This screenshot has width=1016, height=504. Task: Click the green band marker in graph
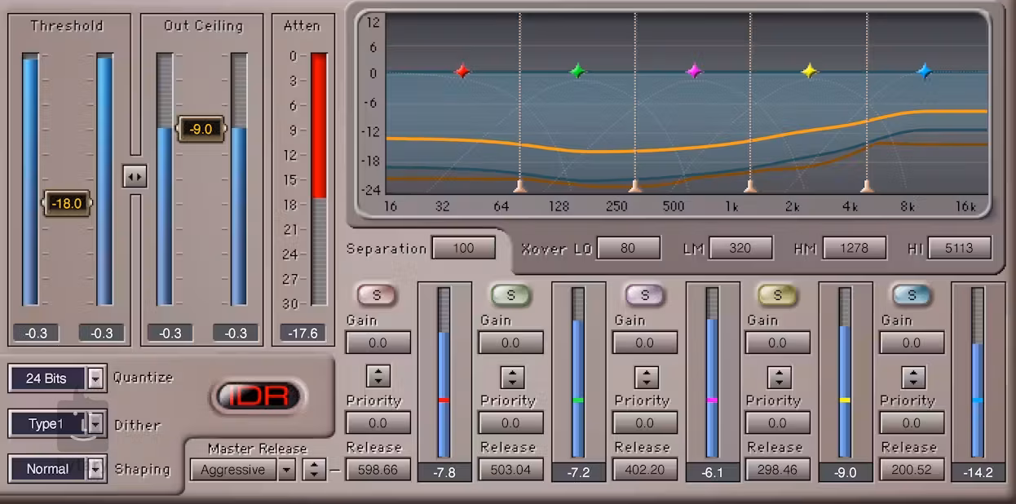click(578, 72)
